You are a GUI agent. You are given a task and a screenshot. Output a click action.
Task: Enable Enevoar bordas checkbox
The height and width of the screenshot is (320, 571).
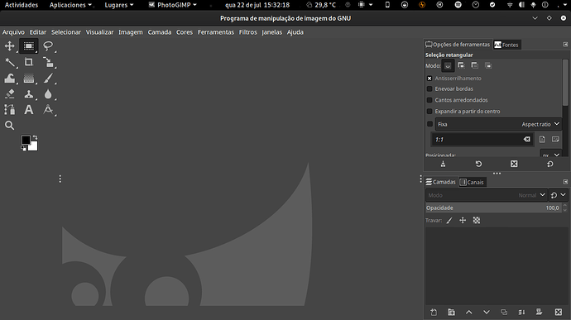click(x=429, y=88)
